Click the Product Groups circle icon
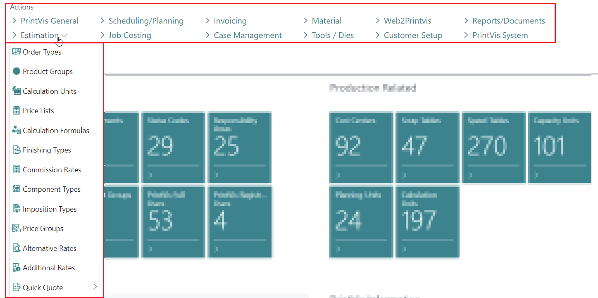The height and width of the screenshot is (298, 598). tap(17, 71)
